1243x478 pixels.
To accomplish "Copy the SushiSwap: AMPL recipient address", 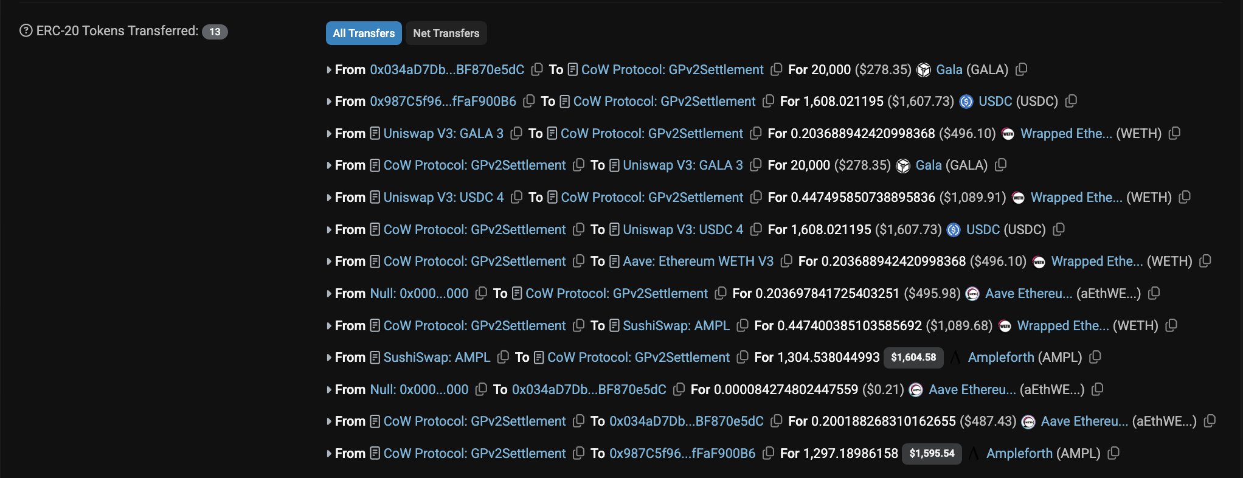I will (742, 325).
